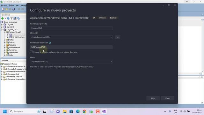The image size is (204, 115).
Task: Select Informes de TimesTen
Action: click(x=14, y=77)
